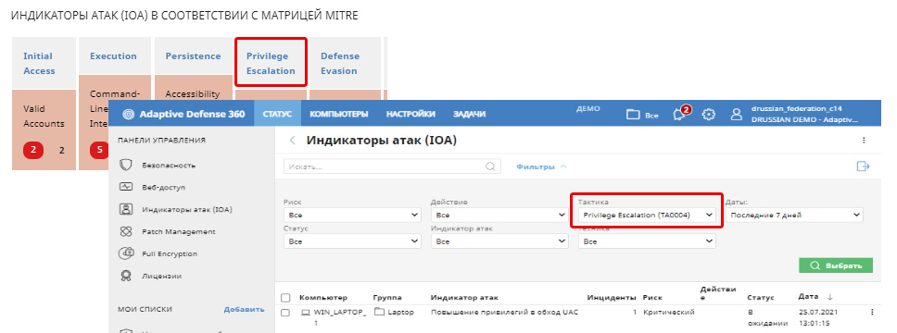Click the Веб-доступ menu label
The image size is (897, 333).
164,187
